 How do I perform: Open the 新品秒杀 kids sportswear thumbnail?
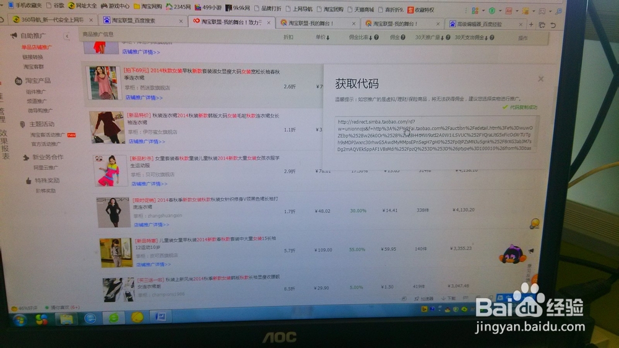point(111,170)
